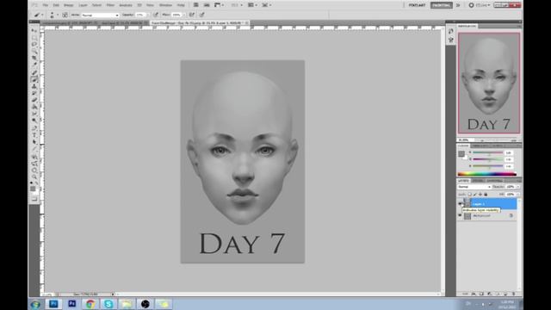Toggle Lock transparent pixels

pyautogui.click(x=470, y=195)
